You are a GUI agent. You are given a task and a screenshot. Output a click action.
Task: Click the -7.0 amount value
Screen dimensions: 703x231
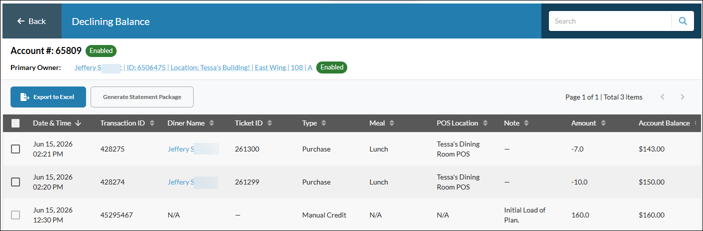(578, 149)
